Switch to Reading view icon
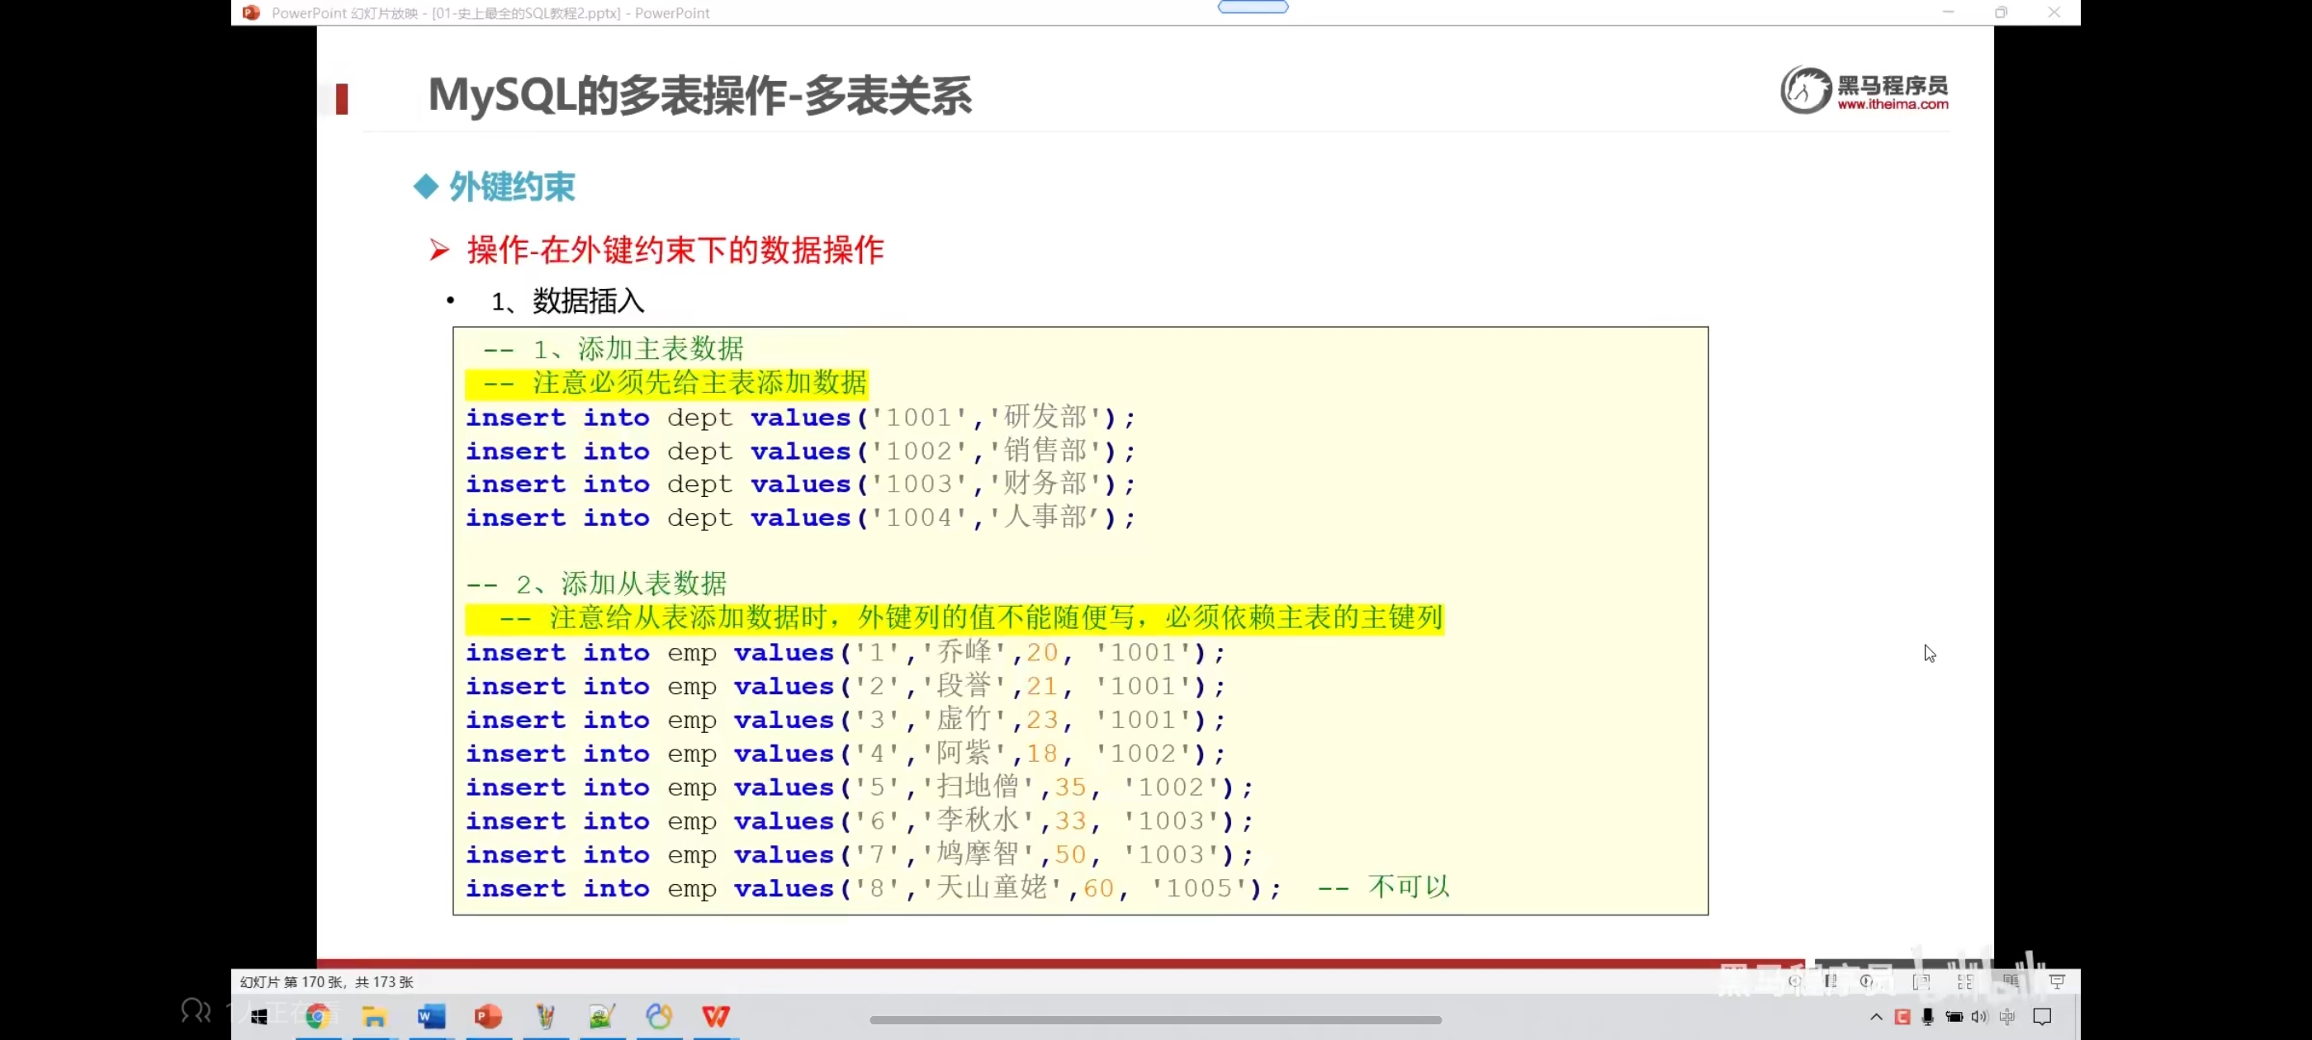This screenshot has width=2312, height=1040. click(x=2011, y=981)
